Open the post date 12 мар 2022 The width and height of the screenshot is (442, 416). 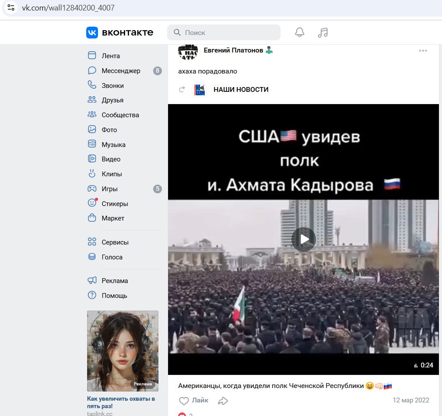(x=410, y=400)
